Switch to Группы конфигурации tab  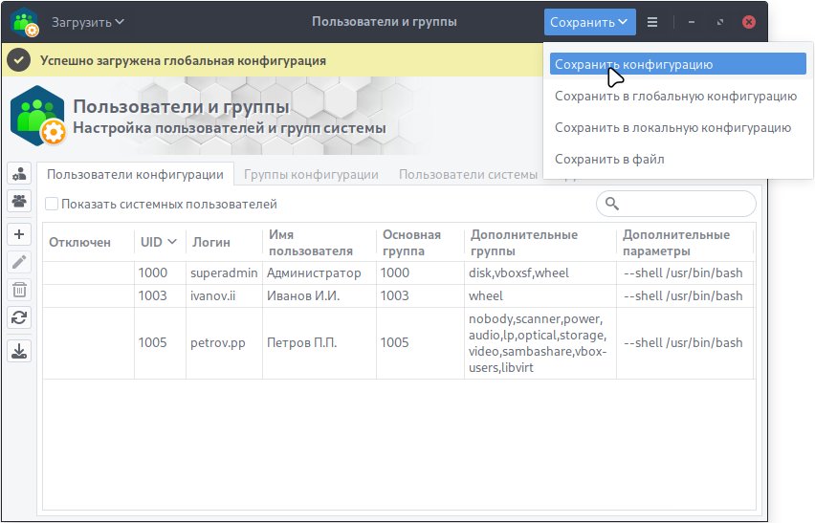pyautogui.click(x=311, y=175)
